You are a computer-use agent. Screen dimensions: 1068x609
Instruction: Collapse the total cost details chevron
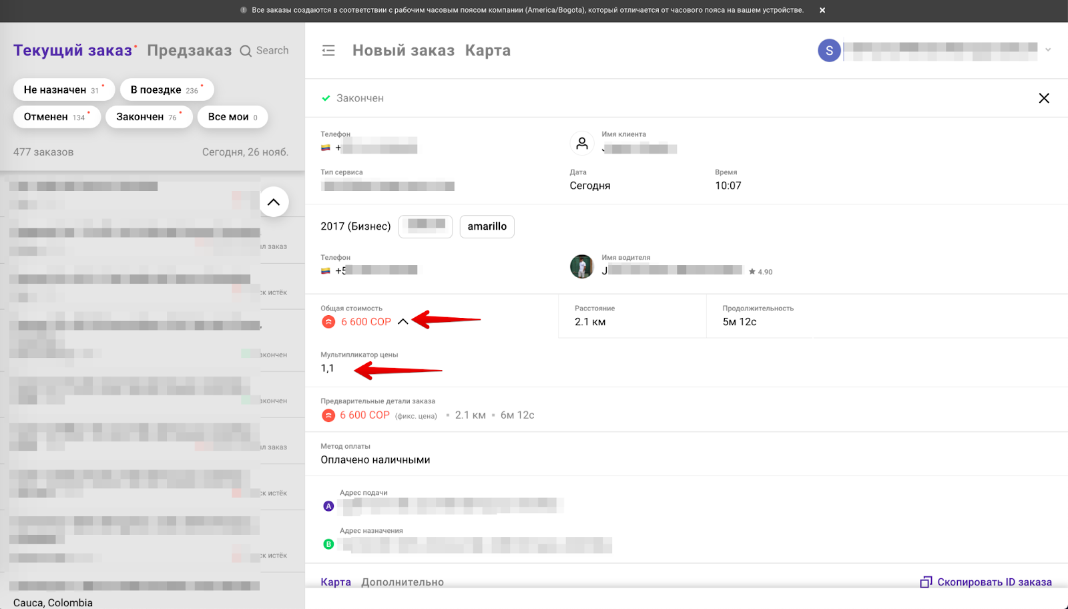pyautogui.click(x=403, y=321)
